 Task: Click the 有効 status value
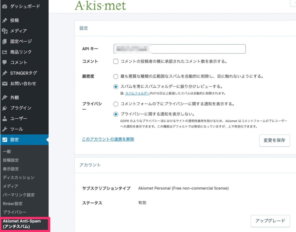point(142,203)
